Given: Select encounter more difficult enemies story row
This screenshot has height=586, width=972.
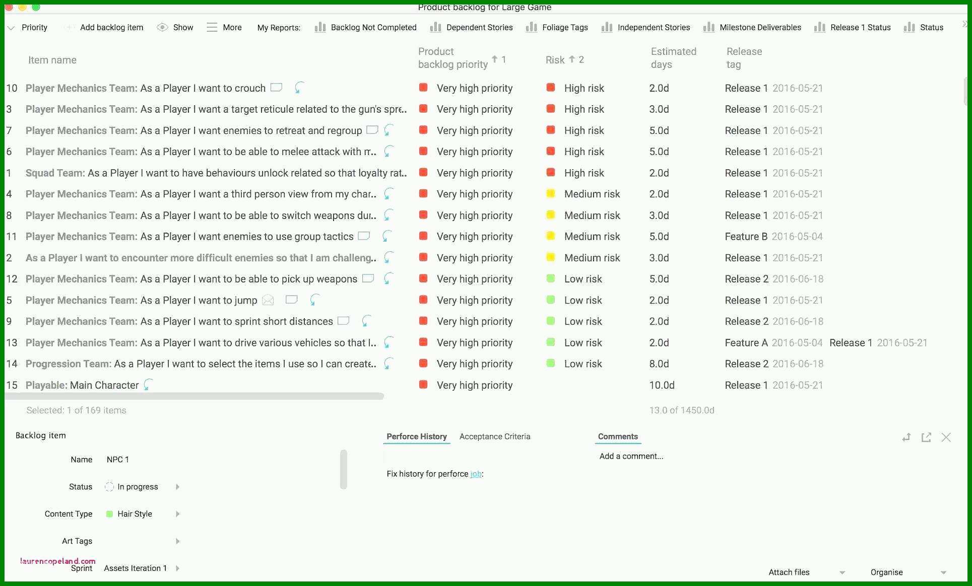Looking at the screenshot, I should tap(201, 258).
